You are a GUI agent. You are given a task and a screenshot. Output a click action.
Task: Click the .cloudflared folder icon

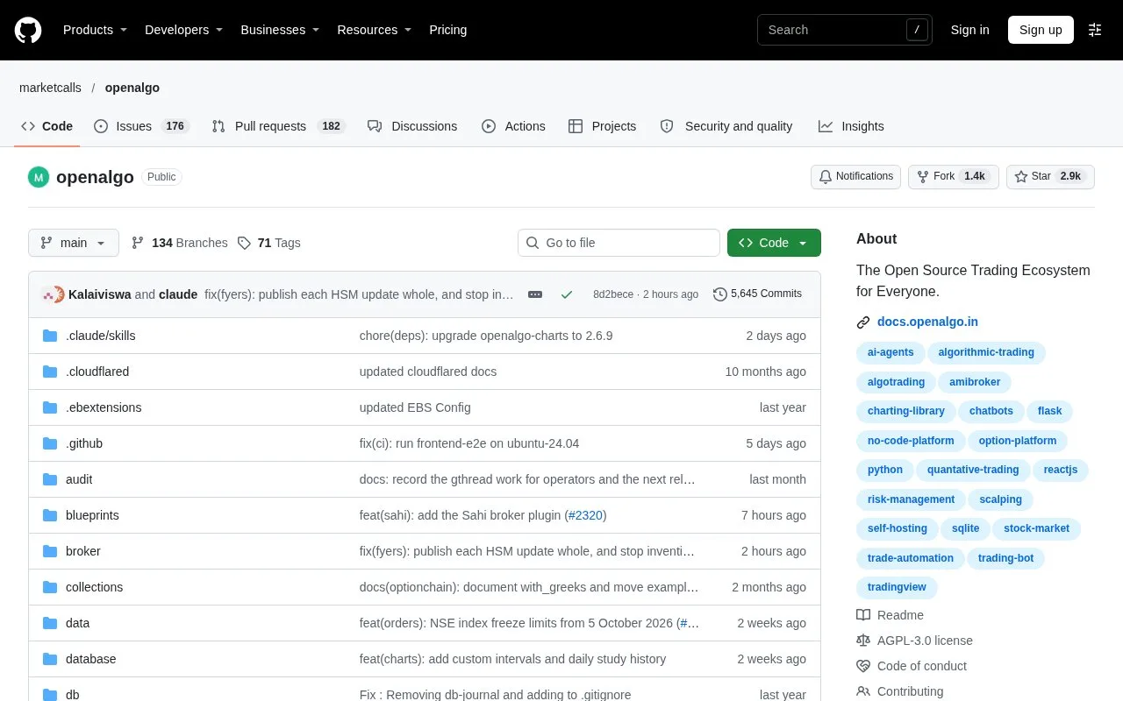50,372
